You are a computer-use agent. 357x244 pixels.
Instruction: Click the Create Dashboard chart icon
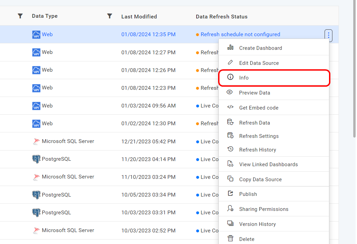(x=230, y=48)
